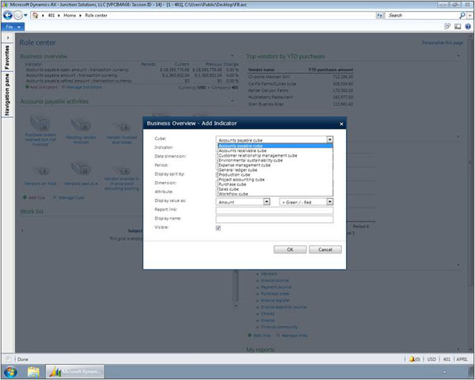Click the back navigation arrow
The width and height of the screenshot is (475, 380).
pos(8,15)
